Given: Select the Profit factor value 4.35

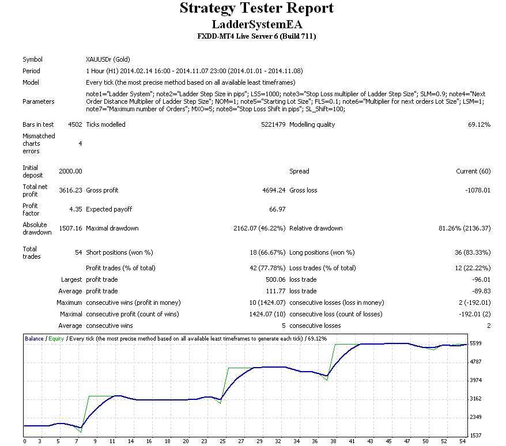Looking at the screenshot, I should [75, 209].
